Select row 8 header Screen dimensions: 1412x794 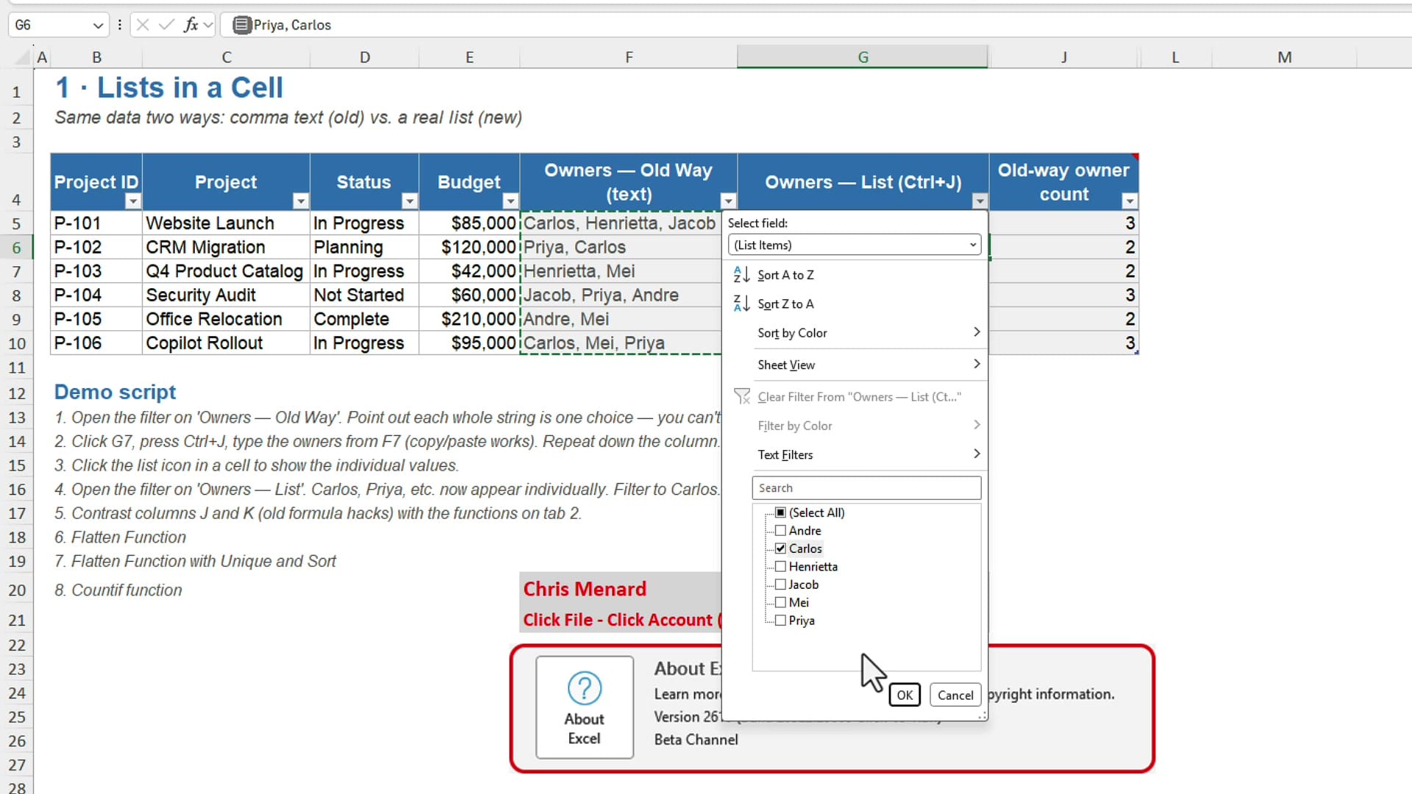16,296
